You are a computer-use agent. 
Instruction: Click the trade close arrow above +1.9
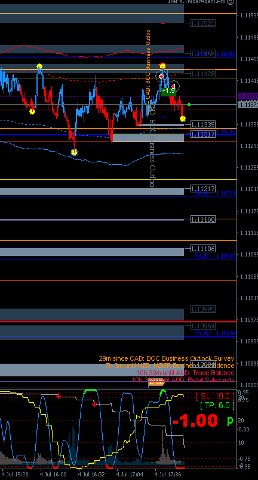173,86
